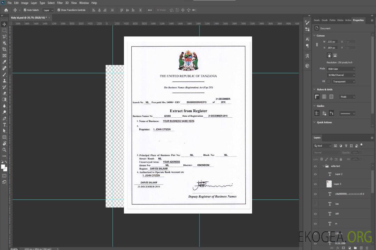Screen dimensions: 376x250
Task: Open the Glyphs panel icon
Action: click(x=307, y=56)
